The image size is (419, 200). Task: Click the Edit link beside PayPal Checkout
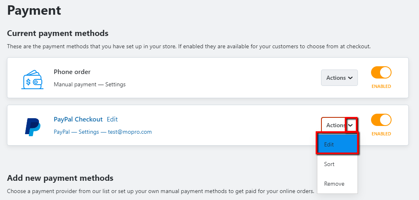point(112,119)
